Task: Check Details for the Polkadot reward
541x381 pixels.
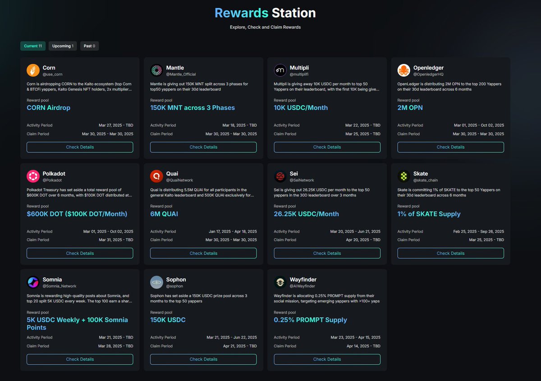Action: coord(80,253)
